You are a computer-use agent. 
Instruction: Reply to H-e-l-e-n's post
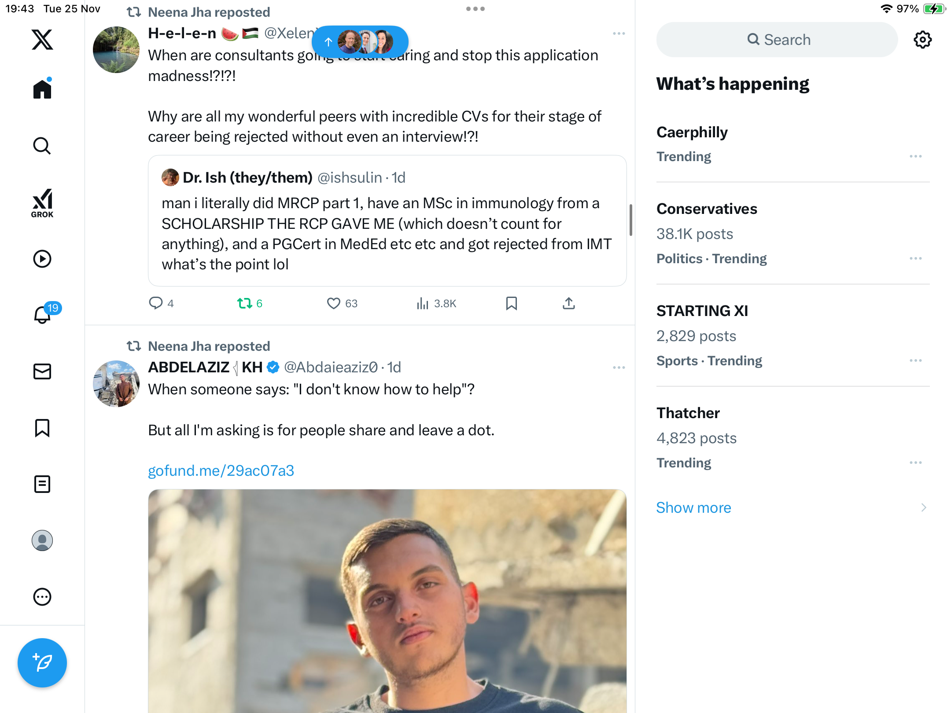[x=156, y=303]
